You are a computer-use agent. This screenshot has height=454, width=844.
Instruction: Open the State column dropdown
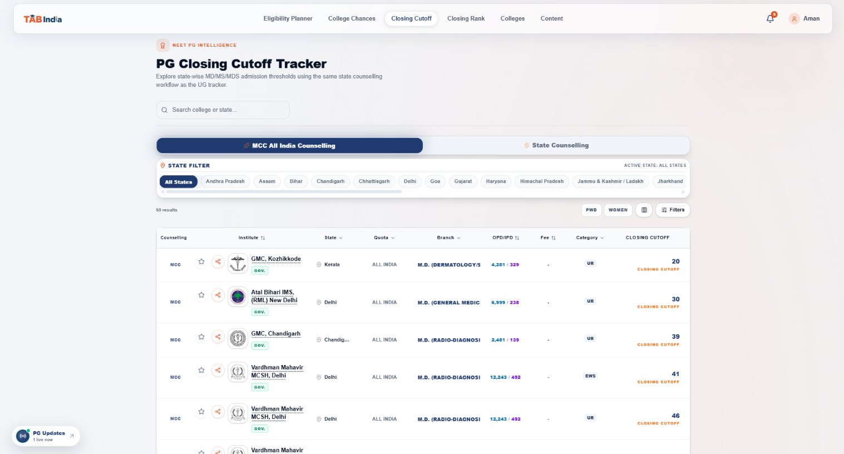point(333,238)
